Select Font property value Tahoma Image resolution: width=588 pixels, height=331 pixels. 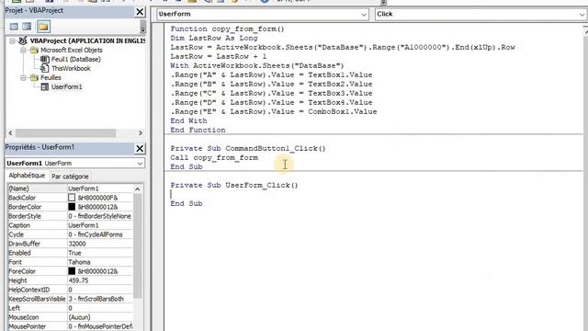100,262
